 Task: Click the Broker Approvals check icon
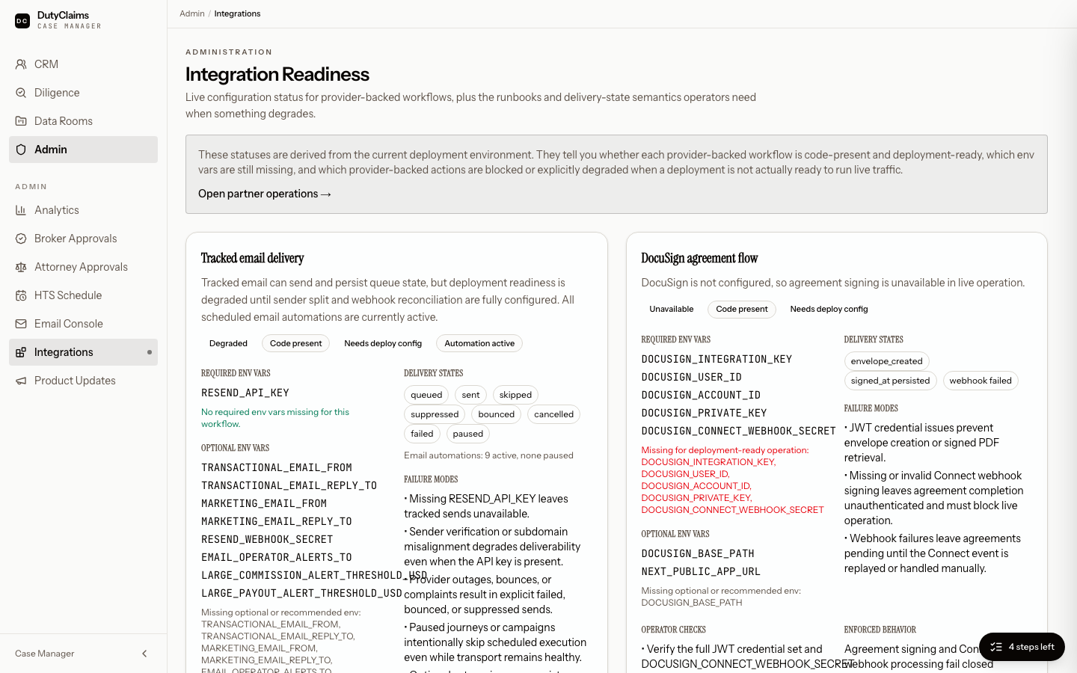[21, 239]
